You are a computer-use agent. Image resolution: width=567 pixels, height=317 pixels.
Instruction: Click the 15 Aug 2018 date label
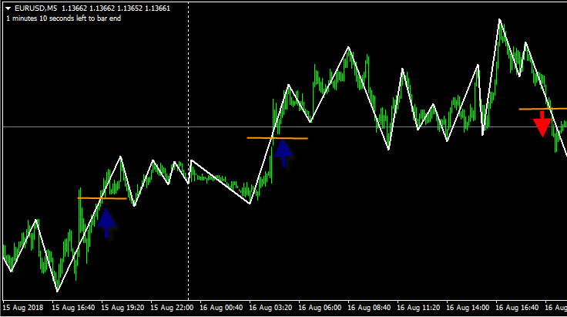(24, 307)
